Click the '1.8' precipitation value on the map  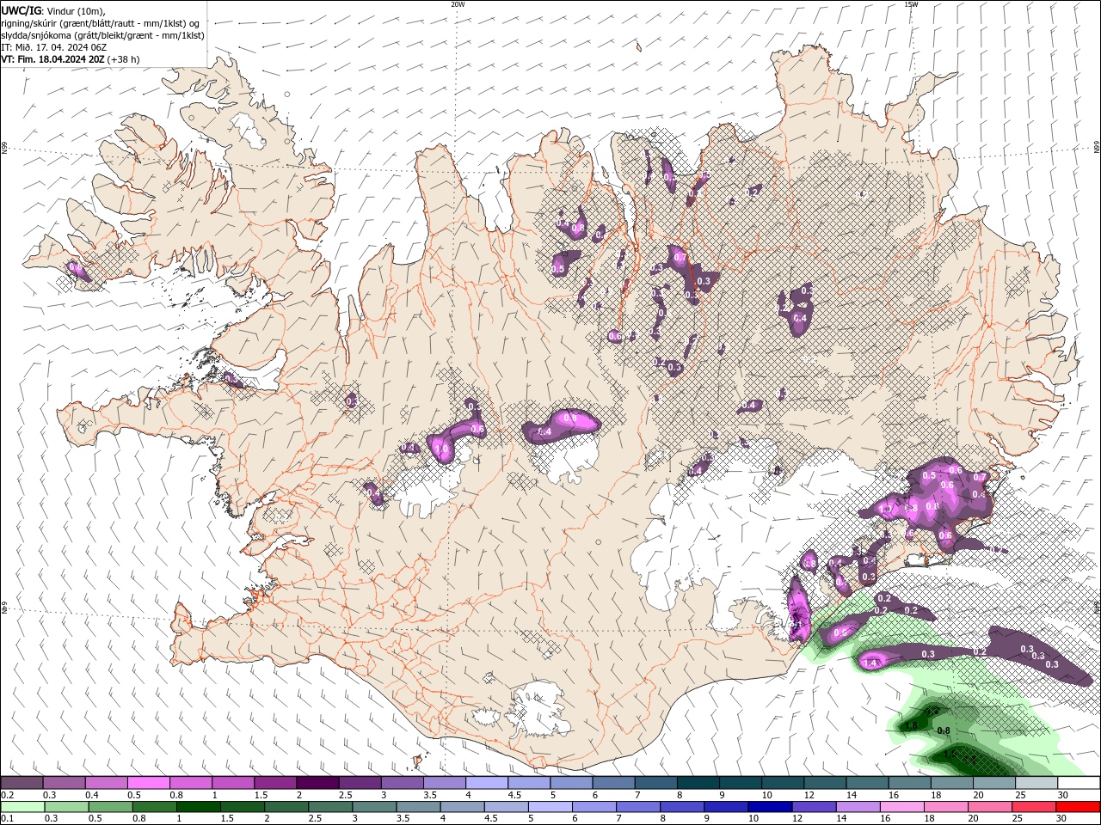(912, 726)
